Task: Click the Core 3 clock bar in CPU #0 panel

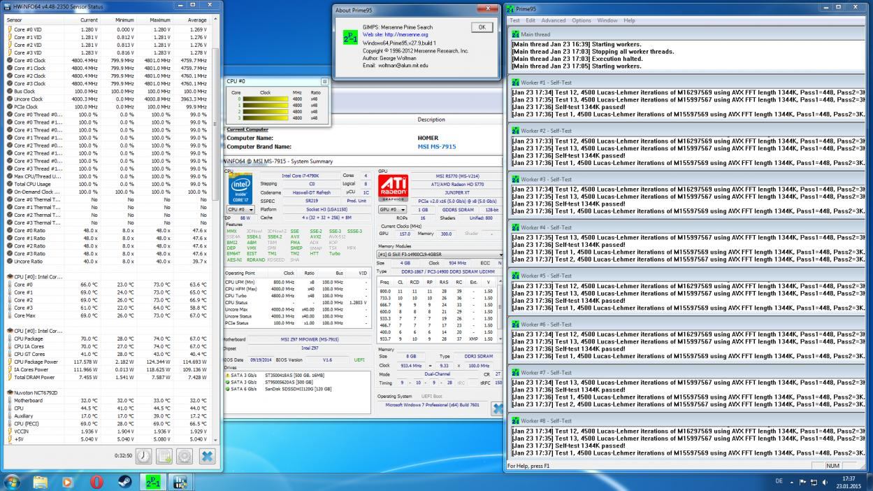Action: [264, 118]
